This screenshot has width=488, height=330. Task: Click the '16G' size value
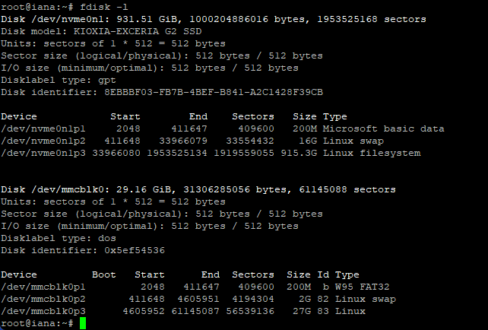tap(308, 141)
